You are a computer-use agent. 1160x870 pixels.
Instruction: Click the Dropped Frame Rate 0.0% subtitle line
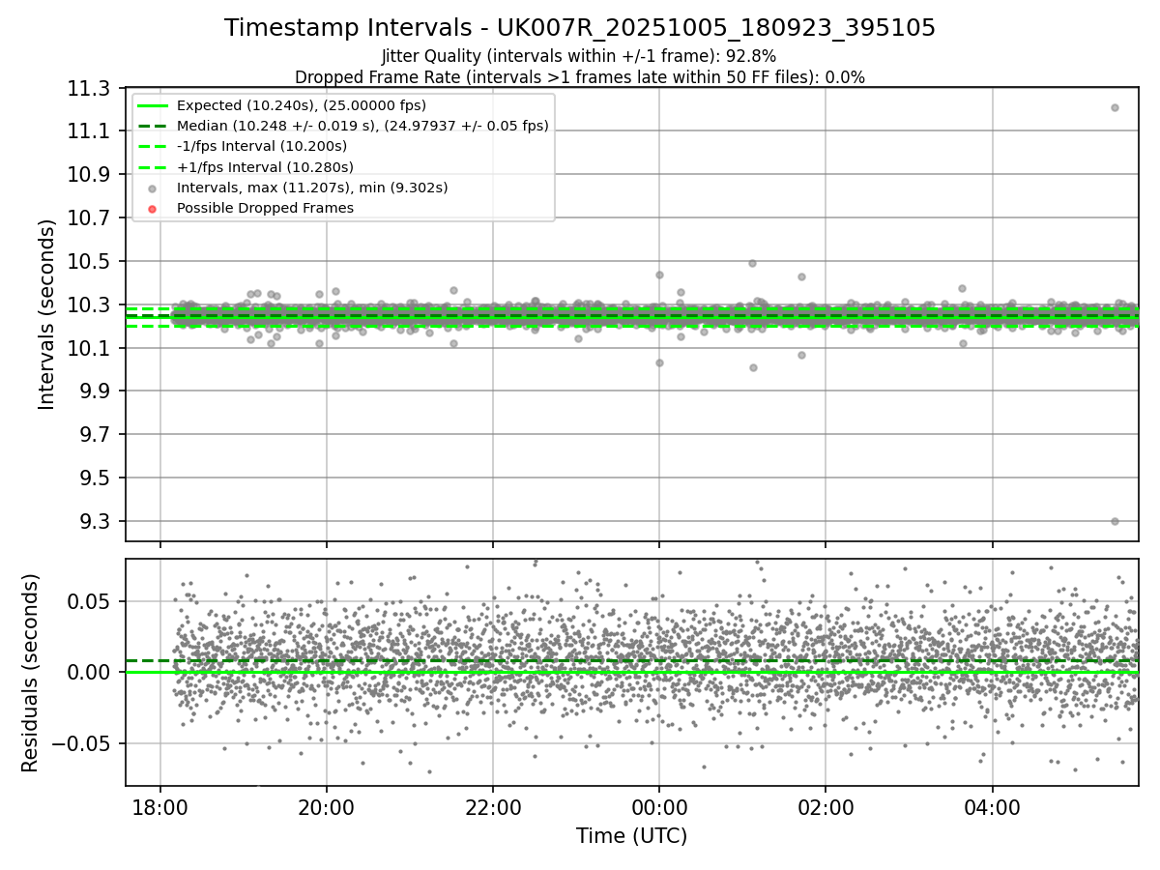(580, 77)
